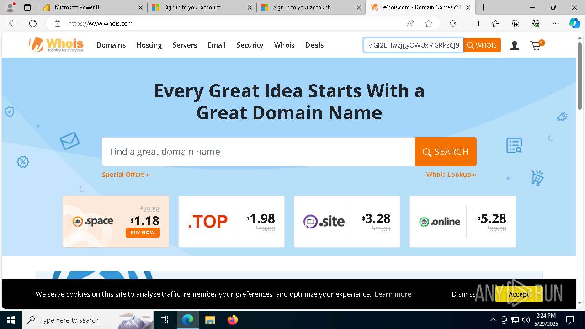Open the Email menu
The image size is (585, 329).
click(217, 45)
